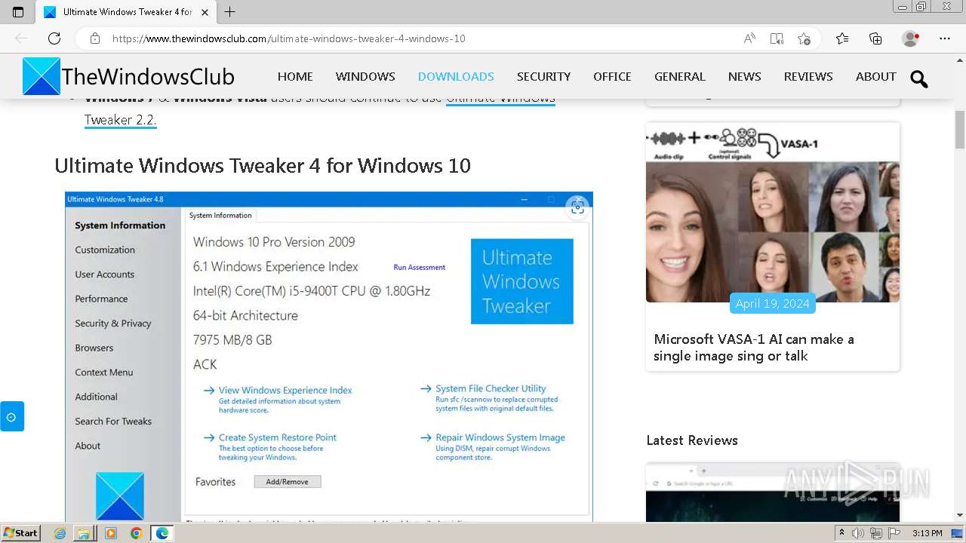966x543 pixels.
Task: Open the NEWS menu item
Action: coord(744,76)
